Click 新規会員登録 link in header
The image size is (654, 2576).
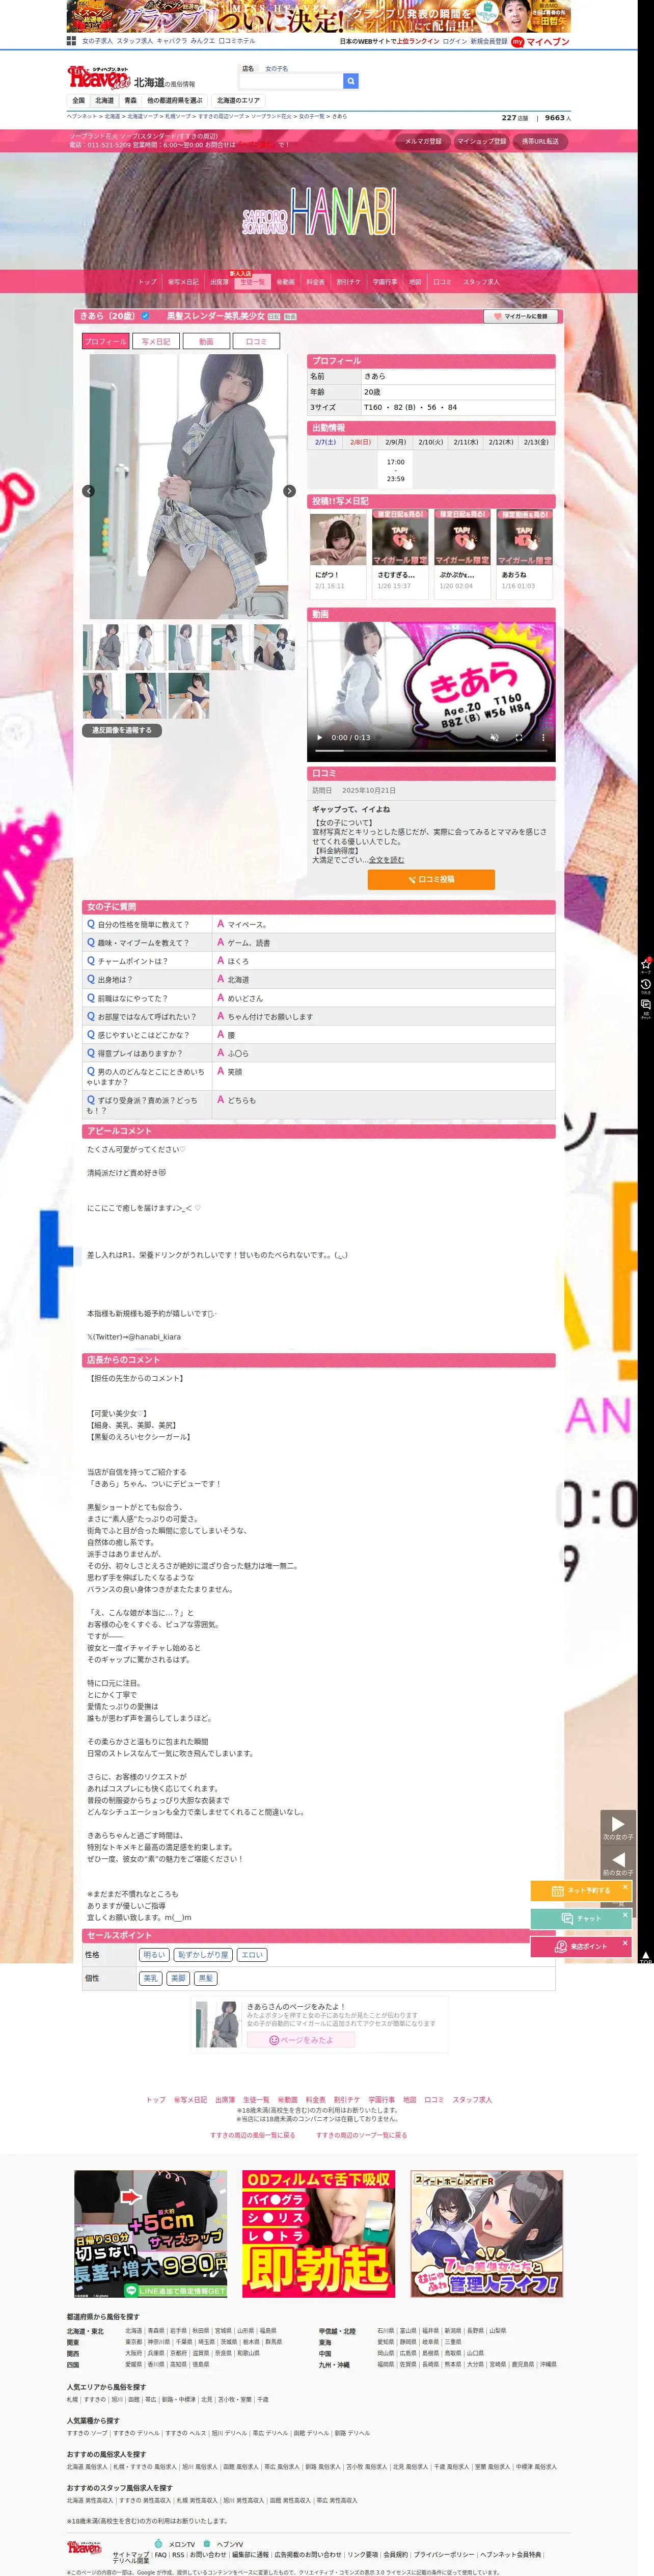click(489, 42)
